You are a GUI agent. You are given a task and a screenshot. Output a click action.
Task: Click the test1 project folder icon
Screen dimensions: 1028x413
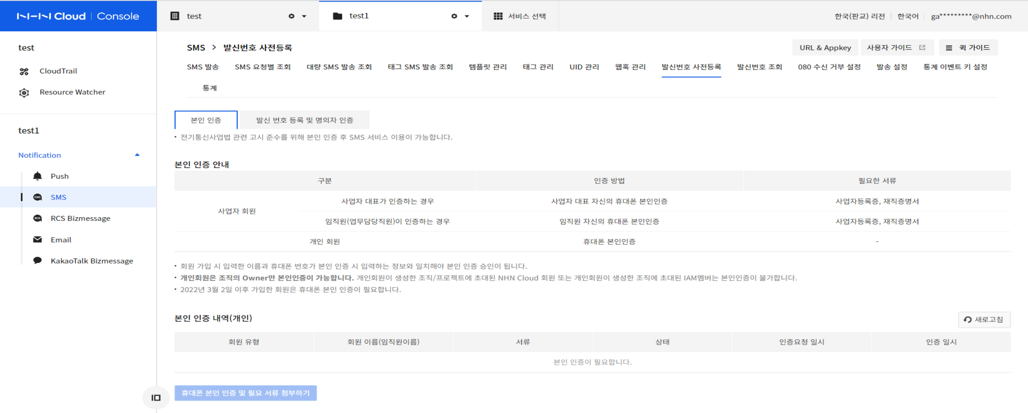337,16
